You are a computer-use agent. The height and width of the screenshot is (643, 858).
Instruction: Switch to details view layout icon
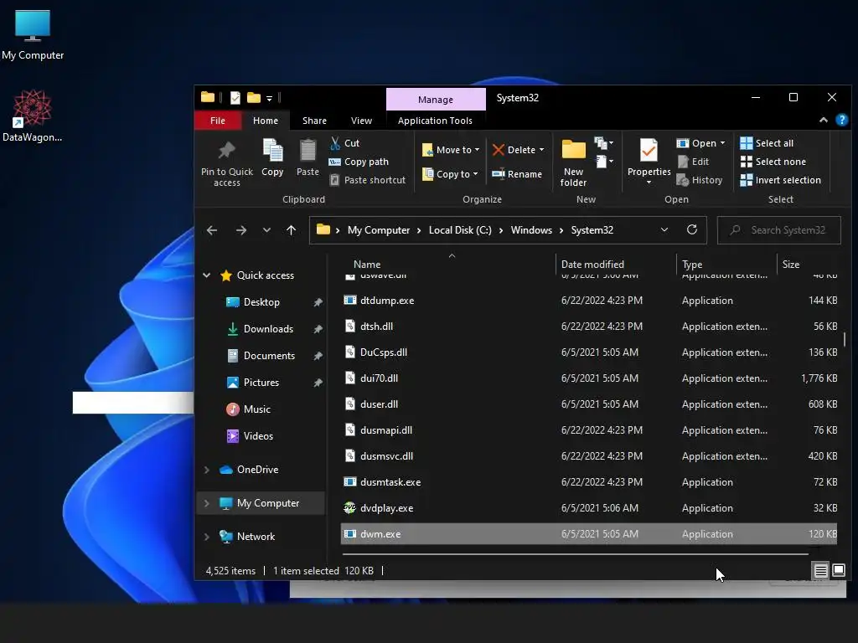821,571
